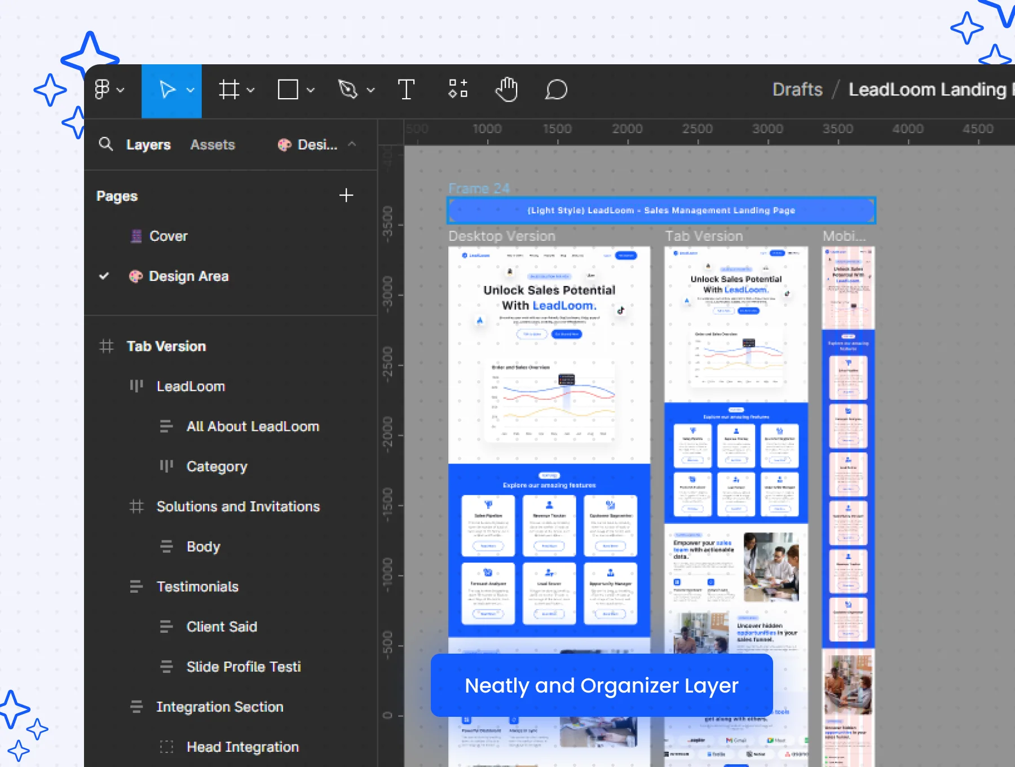Screen dimensions: 1015x767
Task: Click the Tab Version frame label on canvas
Action: [704, 236]
